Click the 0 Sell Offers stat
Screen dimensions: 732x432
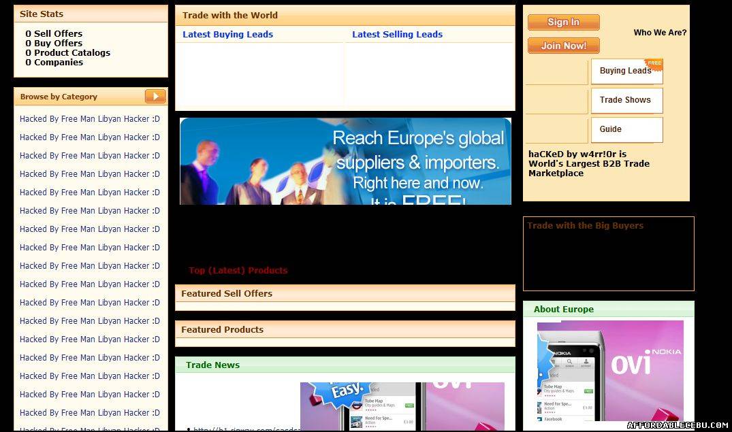point(54,33)
